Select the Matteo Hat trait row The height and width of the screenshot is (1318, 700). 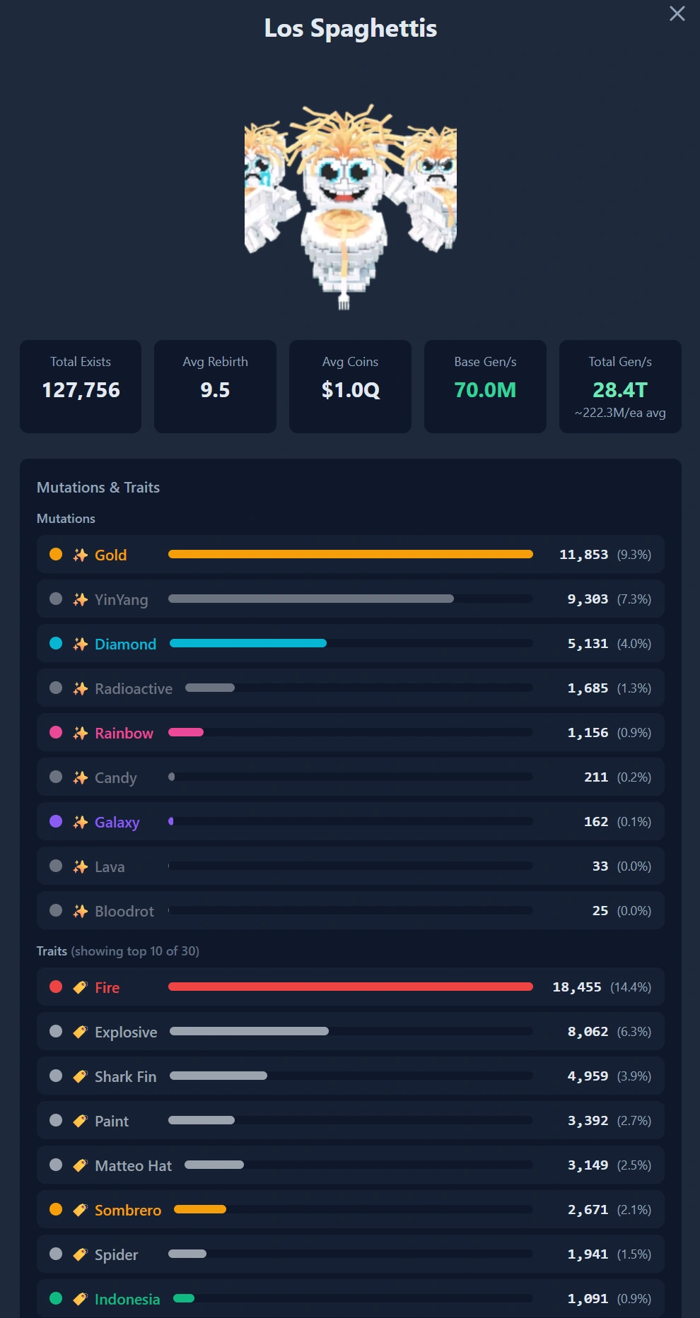click(x=351, y=1165)
